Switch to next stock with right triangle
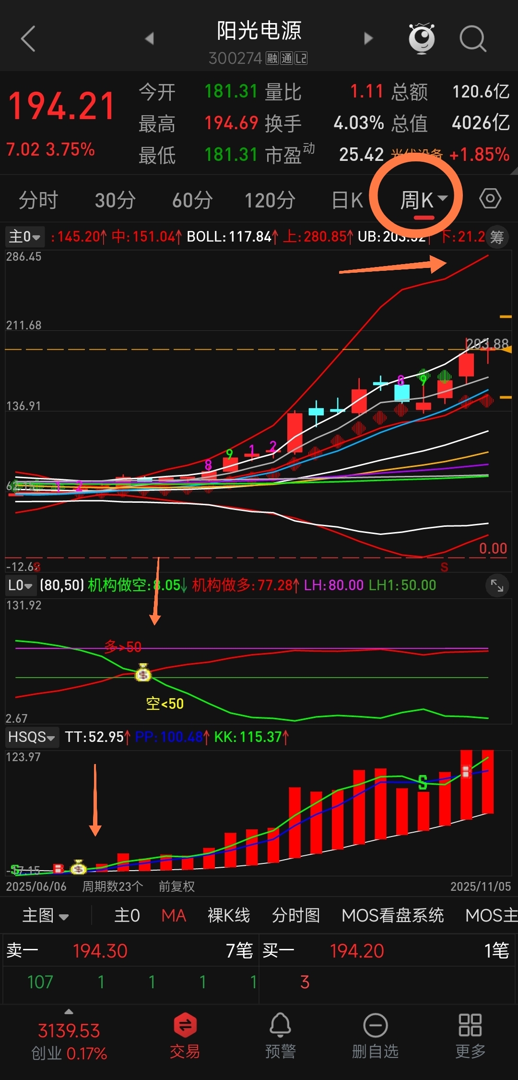 (368, 38)
